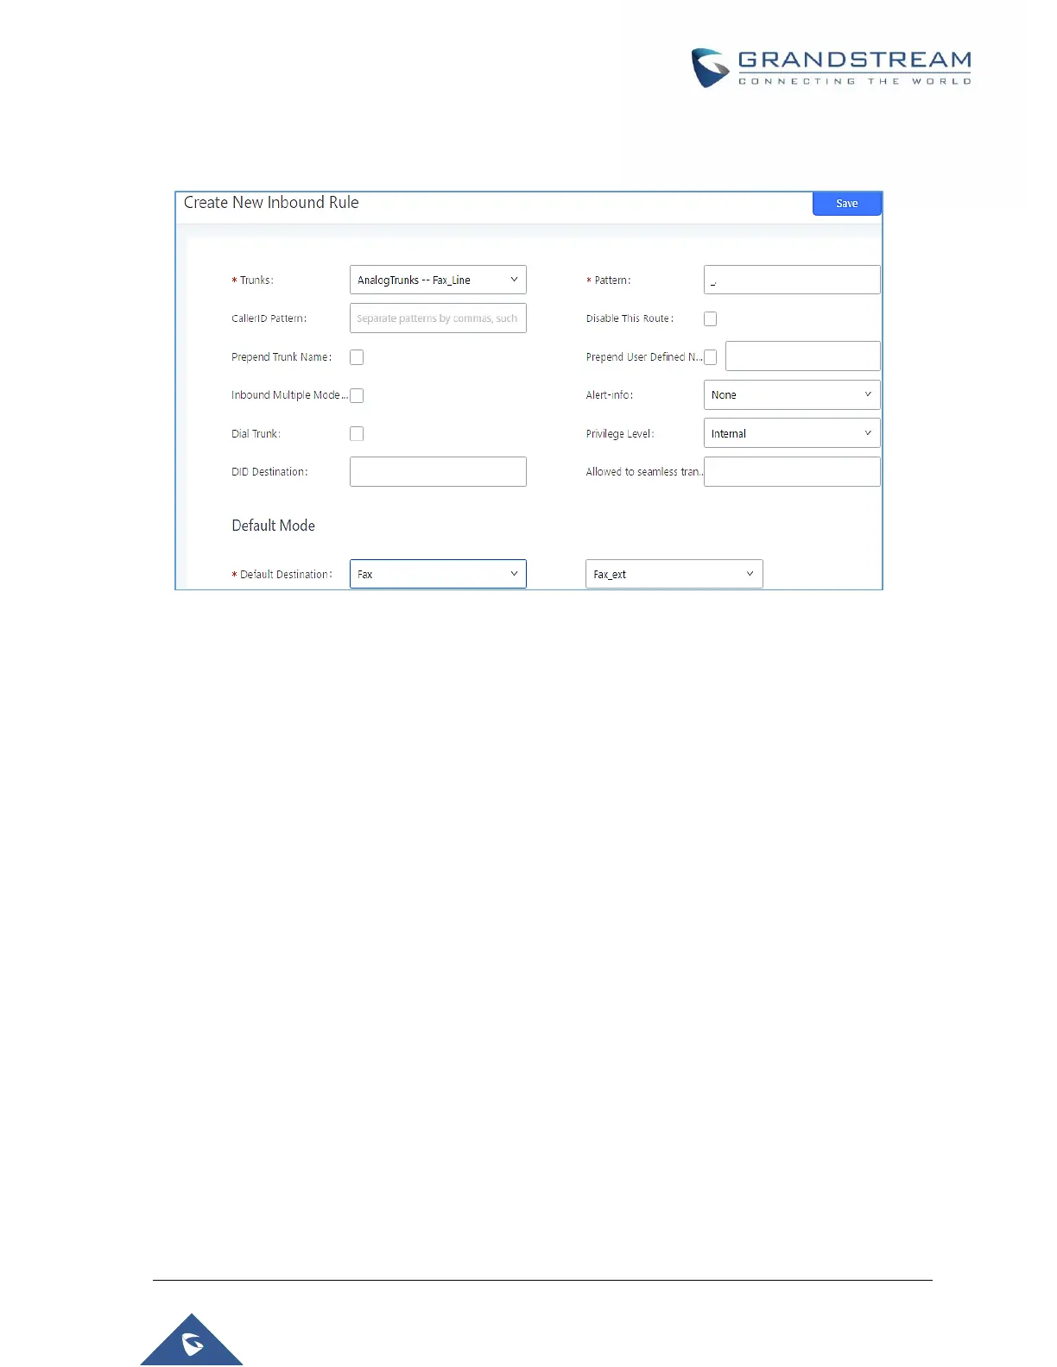Image resolution: width=1057 pixels, height=1367 pixels.
Task: Click the Allowed to seamless transfer field
Action: click(792, 471)
